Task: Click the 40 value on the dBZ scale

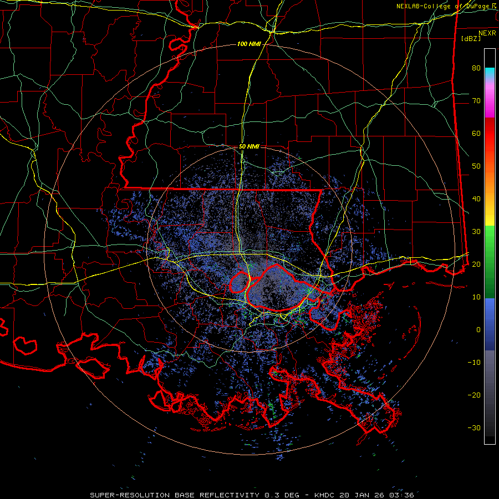Action: pos(476,199)
